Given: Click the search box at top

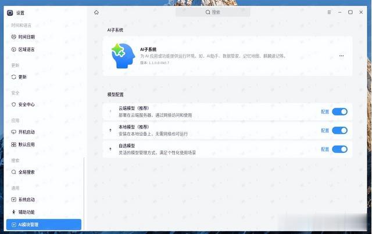Looking at the screenshot, I should pos(213,12).
